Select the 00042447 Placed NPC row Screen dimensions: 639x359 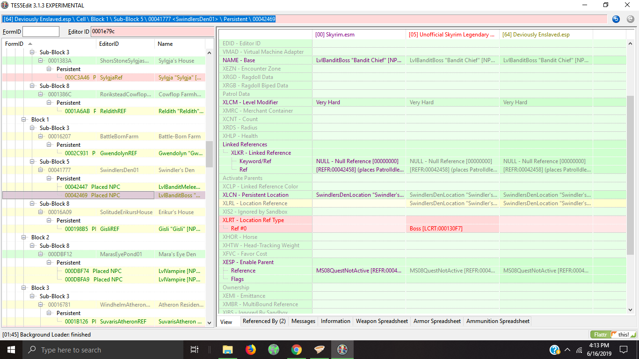[104, 187]
